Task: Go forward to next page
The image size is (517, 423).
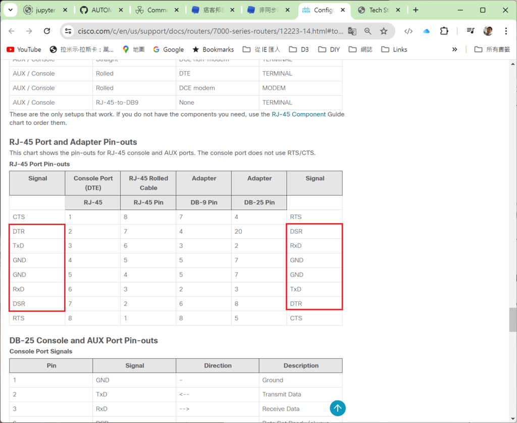Action: click(x=29, y=31)
